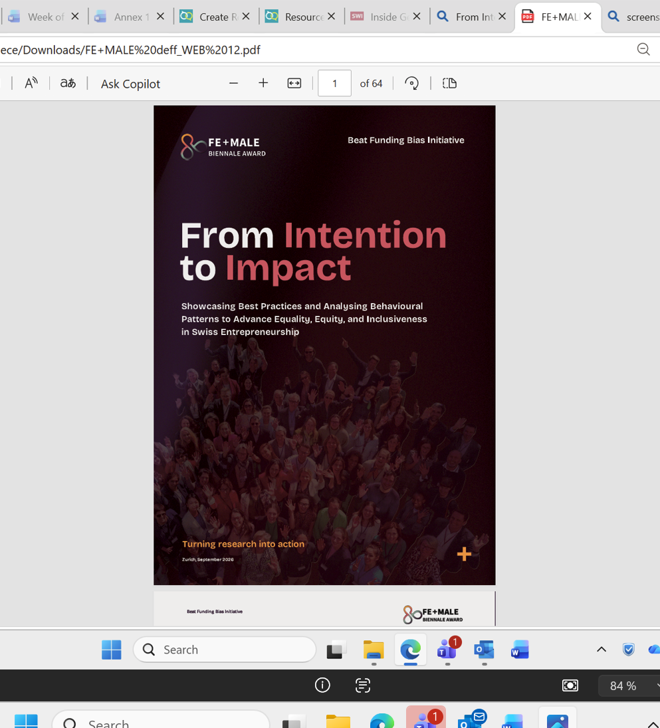Rotate the PDF with the rotate icon
Viewport: 660px width, 728px height.
click(411, 83)
